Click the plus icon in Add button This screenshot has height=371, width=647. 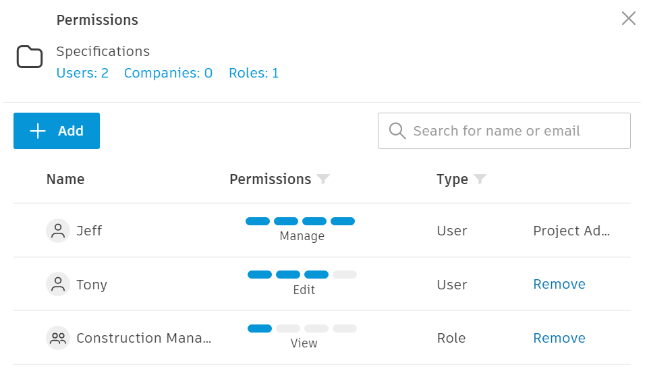point(38,131)
